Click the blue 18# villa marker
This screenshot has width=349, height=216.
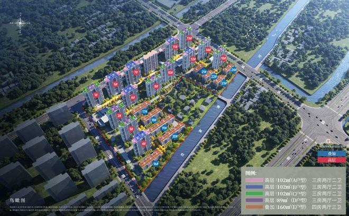tap(154, 120)
